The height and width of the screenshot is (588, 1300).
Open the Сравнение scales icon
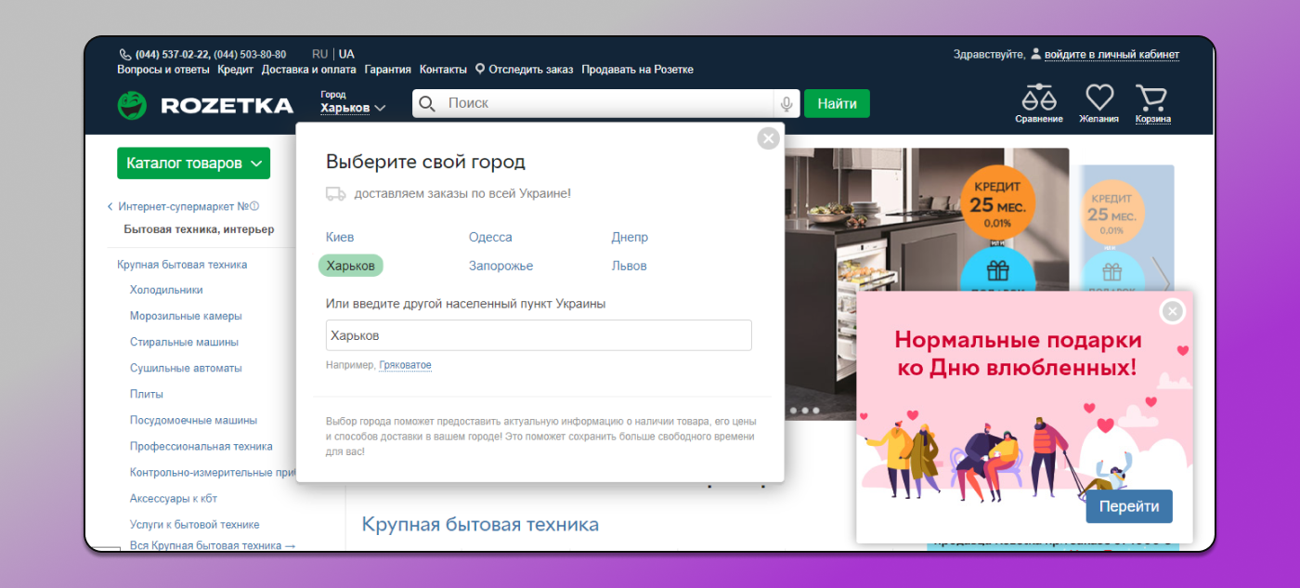[x=1039, y=98]
